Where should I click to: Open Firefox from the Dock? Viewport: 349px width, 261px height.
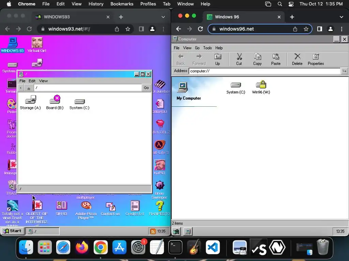82,247
